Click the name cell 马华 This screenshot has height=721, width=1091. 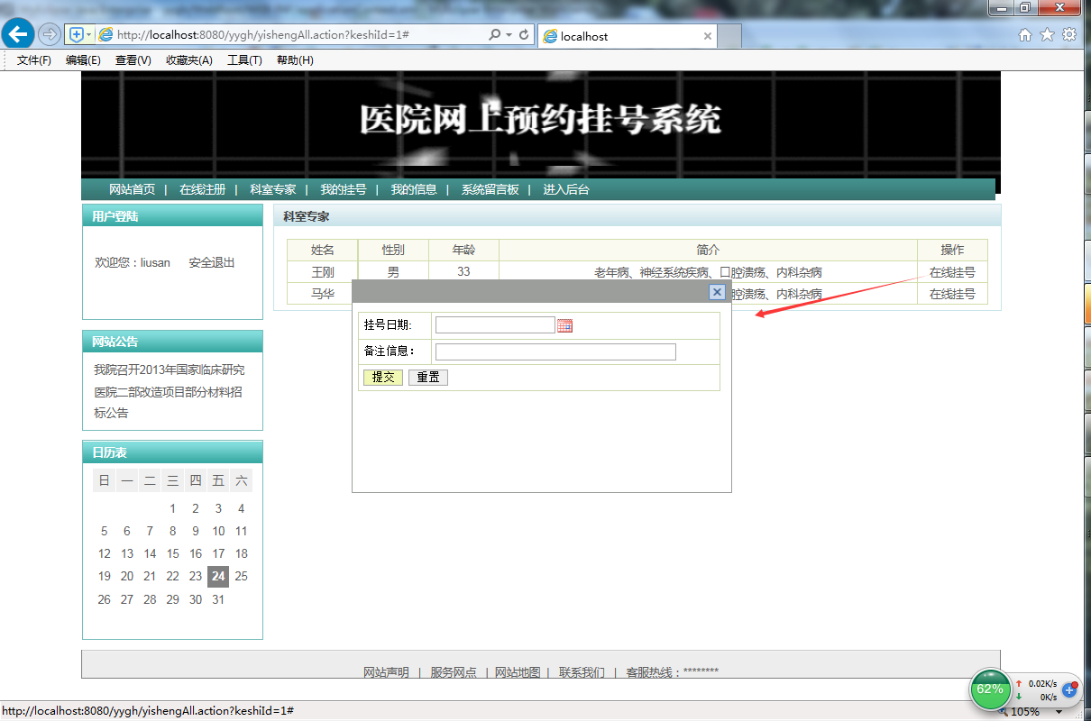(x=323, y=294)
